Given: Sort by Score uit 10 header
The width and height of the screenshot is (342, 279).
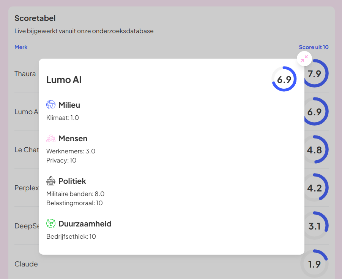Looking at the screenshot, I should coord(314,47).
